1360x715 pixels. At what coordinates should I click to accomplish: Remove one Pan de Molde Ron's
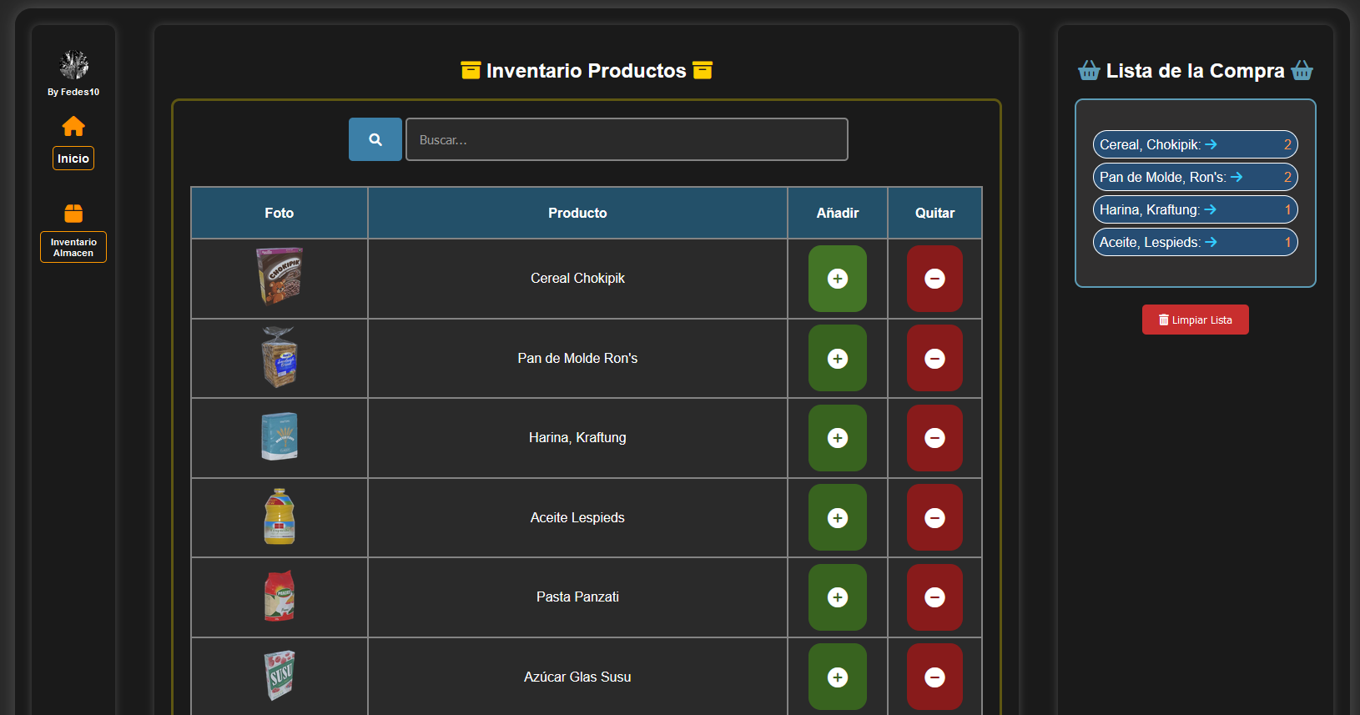(934, 359)
